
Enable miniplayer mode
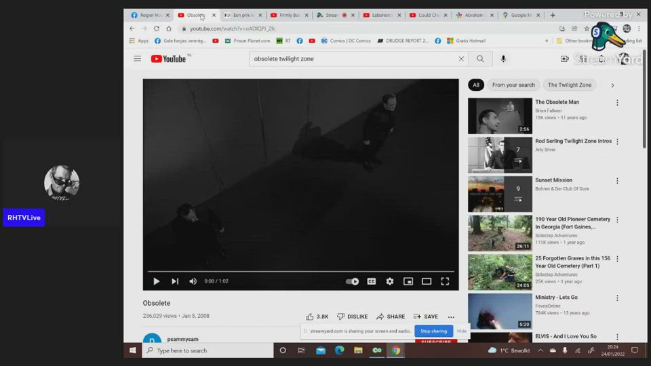click(x=408, y=281)
